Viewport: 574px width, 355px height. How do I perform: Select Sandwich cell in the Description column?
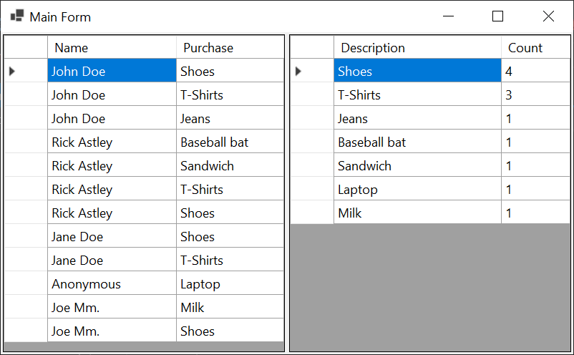417,165
